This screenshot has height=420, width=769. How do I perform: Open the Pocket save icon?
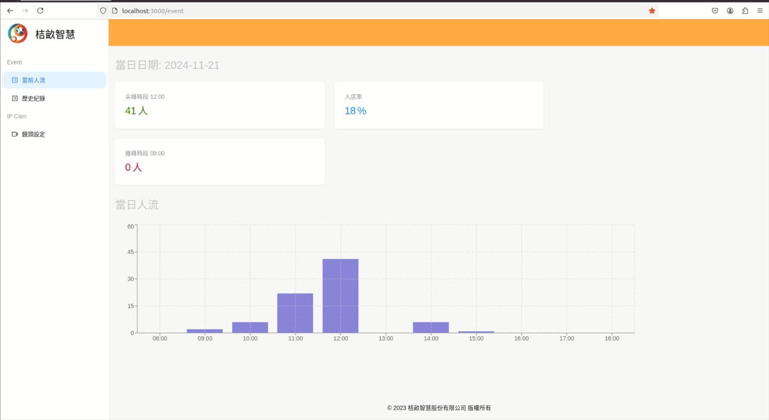click(715, 11)
